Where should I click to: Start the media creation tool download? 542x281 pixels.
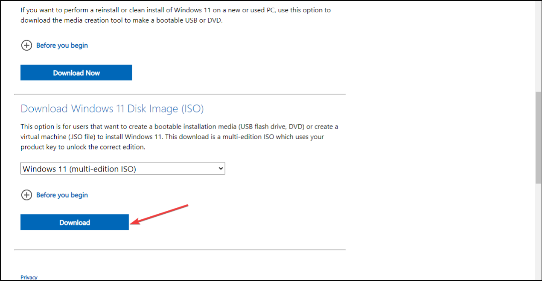point(76,72)
